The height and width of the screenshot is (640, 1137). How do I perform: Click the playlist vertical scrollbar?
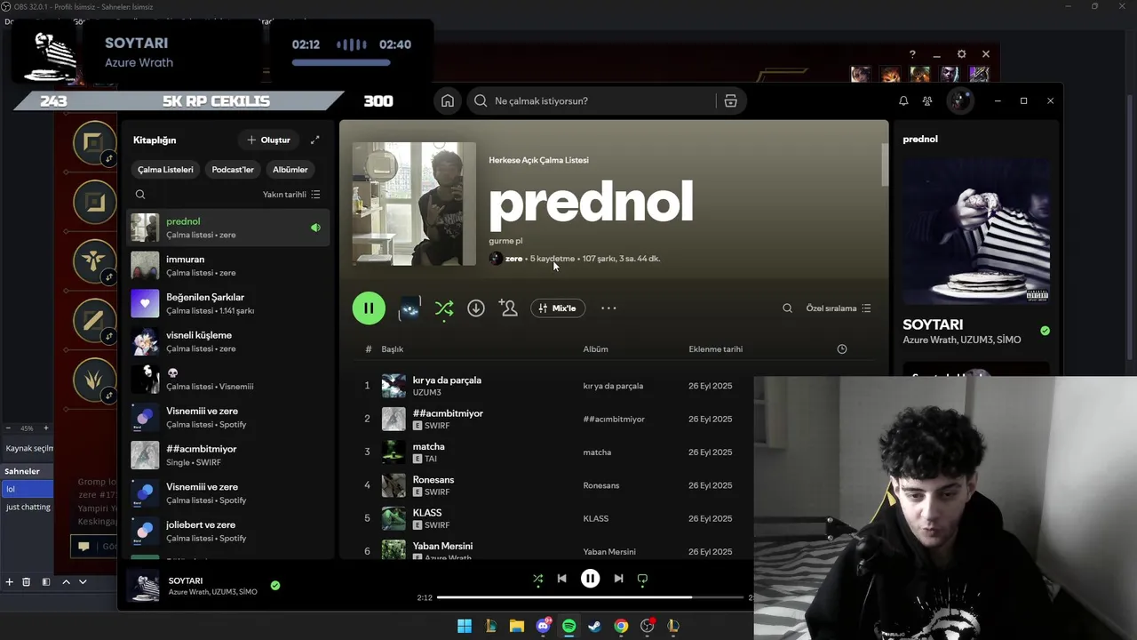(x=884, y=164)
